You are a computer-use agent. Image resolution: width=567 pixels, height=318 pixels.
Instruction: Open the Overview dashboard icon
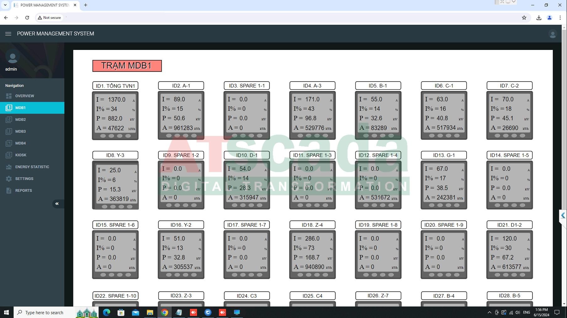[x=9, y=96]
